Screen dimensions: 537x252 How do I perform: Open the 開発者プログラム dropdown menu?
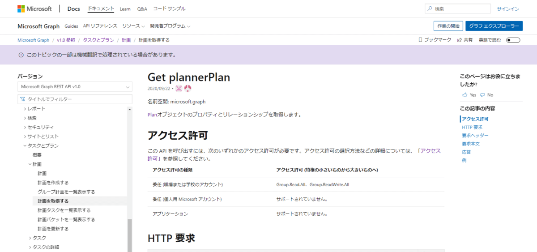click(x=170, y=26)
